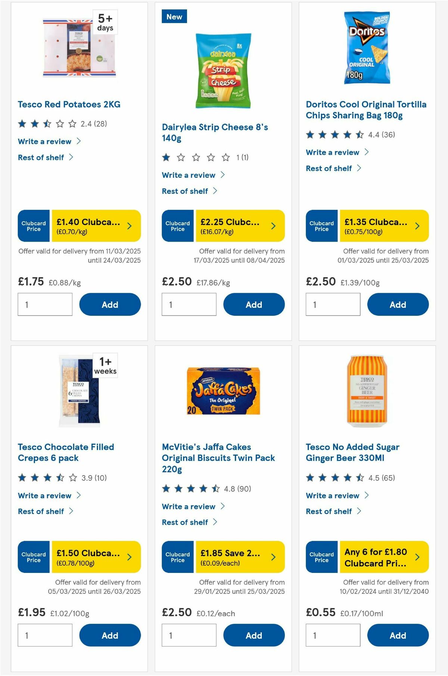448x676 pixels.
Task: Open the £1.35 Clubcard offer arrow for Doritos
Action: (x=417, y=226)
